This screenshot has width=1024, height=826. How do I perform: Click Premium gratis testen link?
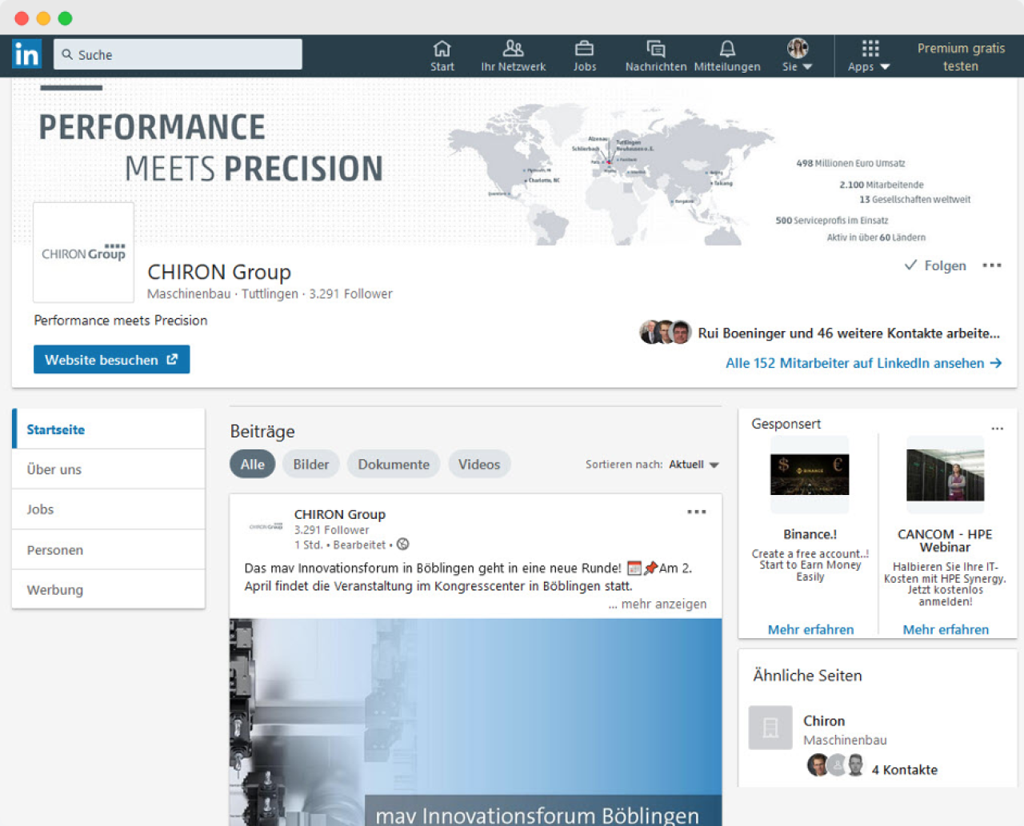(x=961, y=57)
